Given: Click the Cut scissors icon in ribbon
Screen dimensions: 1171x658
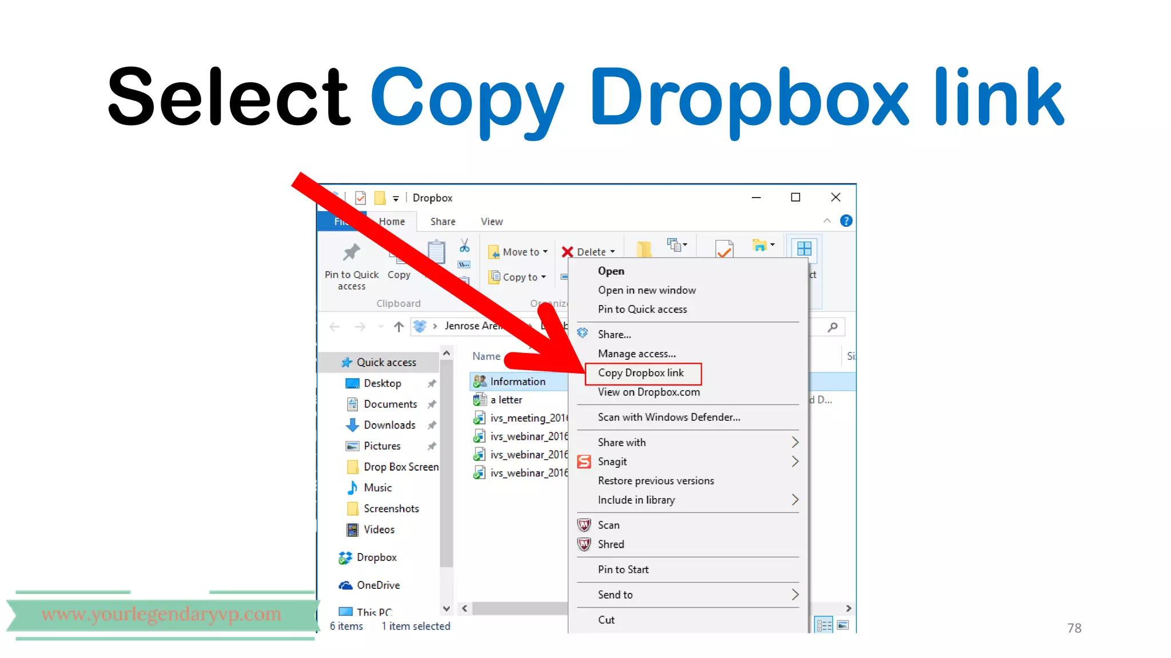Looking at the screenshot, I should point(464,246).
